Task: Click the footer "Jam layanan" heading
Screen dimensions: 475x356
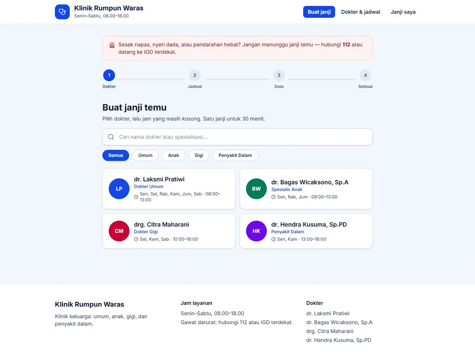Action: pyautogui.click(x=196, y=303)
